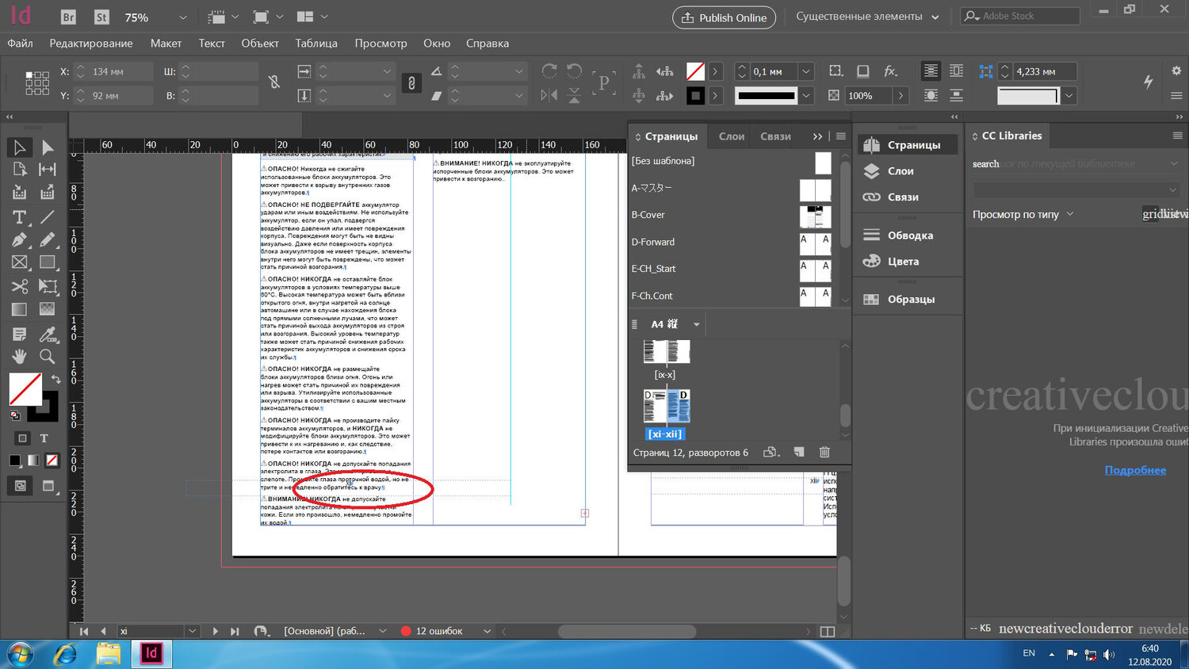Select the Selection tool arrow
The width and height of the screenshot is (1189, 669).
pos(20,147)
